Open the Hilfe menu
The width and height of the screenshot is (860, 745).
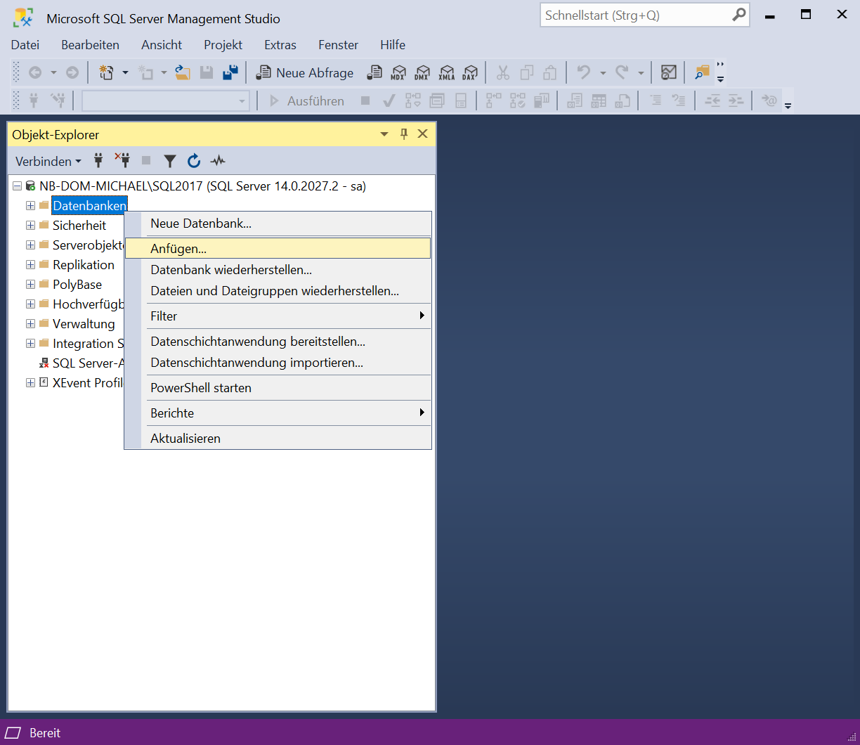tap(393, 45)
